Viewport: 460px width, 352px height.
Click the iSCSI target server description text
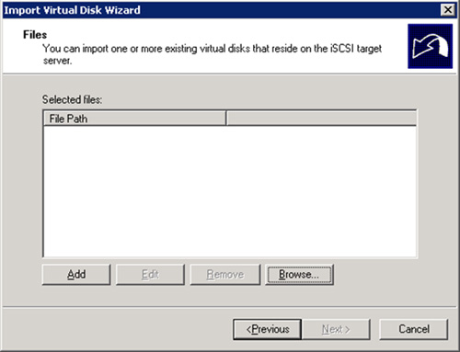(212, 54)
